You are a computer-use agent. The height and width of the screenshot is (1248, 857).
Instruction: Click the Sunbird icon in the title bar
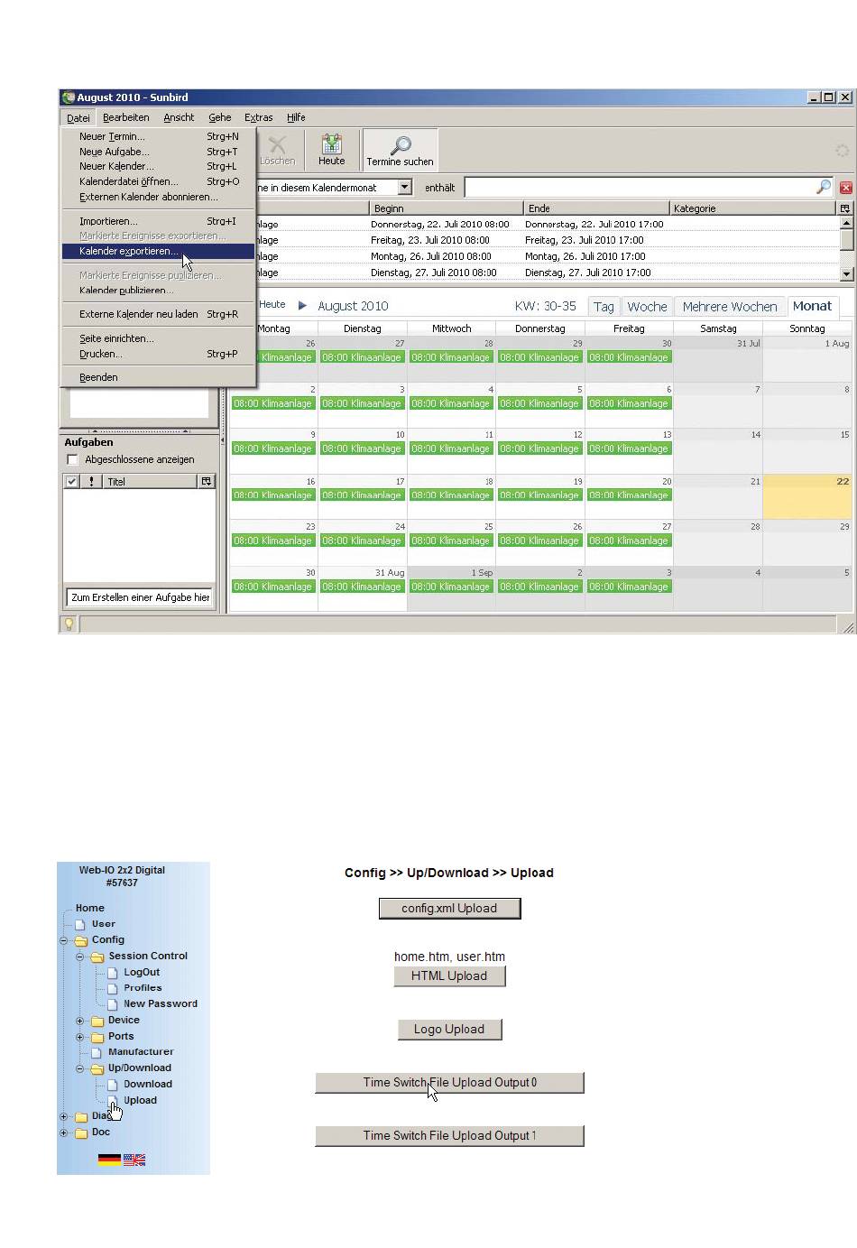coord(69,97)
